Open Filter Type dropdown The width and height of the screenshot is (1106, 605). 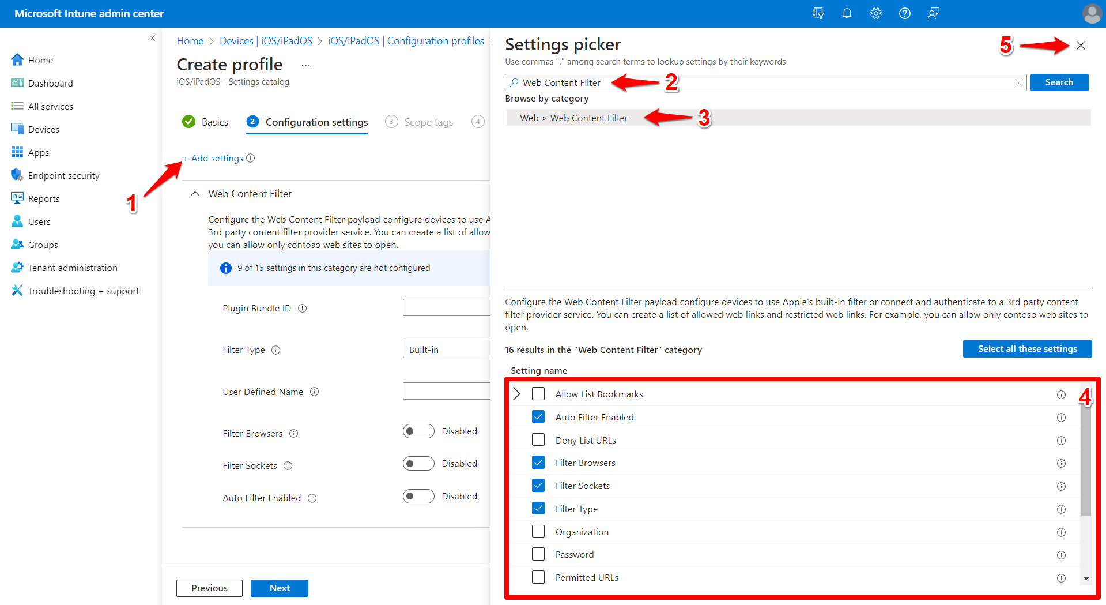pyautogui.click(x=447, y=350)
